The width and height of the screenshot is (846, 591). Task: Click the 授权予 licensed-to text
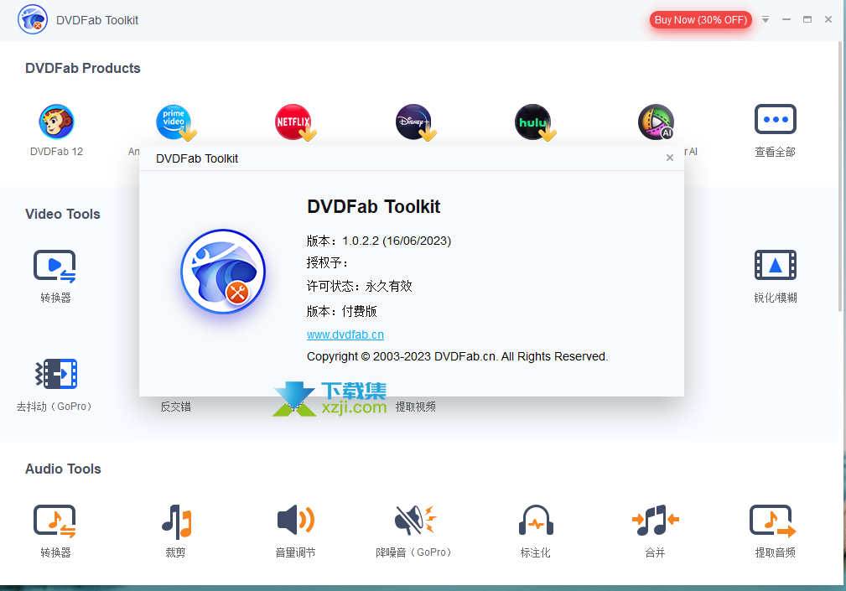[327, 263]
